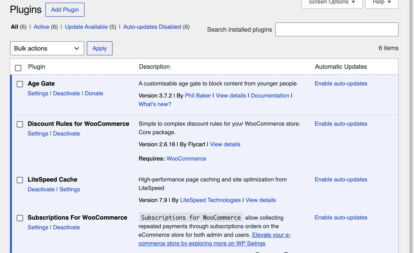
Task: Enable auto-updates for Age Gate
Action: click(x=341, y=83)
